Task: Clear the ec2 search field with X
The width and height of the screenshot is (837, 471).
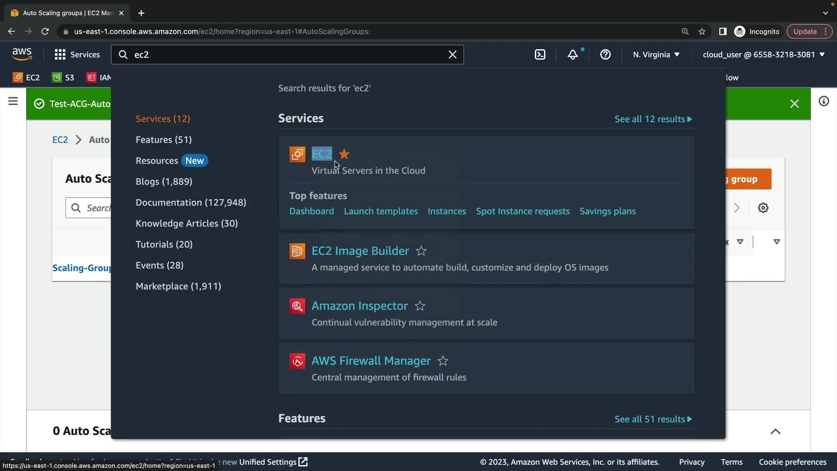Action: 453,55
